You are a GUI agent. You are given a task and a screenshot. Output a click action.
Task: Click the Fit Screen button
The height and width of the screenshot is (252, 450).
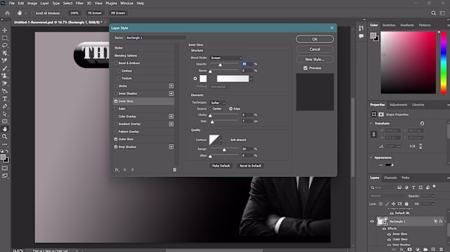tap(94, 13)
